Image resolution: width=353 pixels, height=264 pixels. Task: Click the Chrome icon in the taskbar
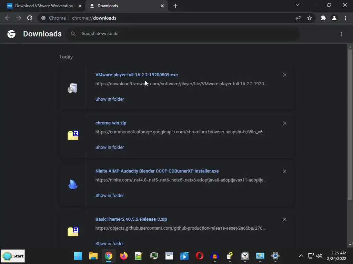click(x=109, y=256)
